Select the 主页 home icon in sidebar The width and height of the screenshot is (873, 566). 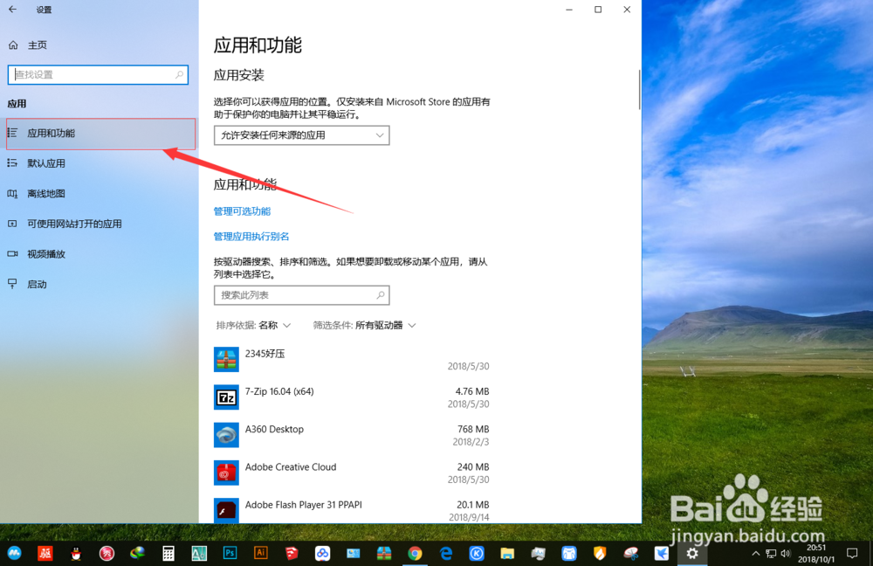point(13,45)
